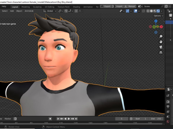Open the Tool properties tab
The image size is (173, 129).
tap(168, 95)
